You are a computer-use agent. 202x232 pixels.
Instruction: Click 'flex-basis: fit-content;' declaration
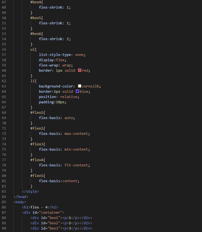click(64, 165)
